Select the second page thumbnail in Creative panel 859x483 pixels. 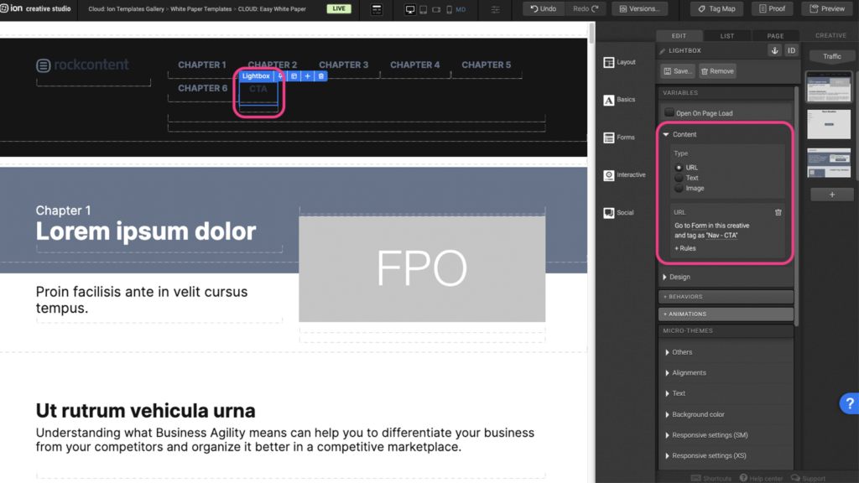coord(828,125)
